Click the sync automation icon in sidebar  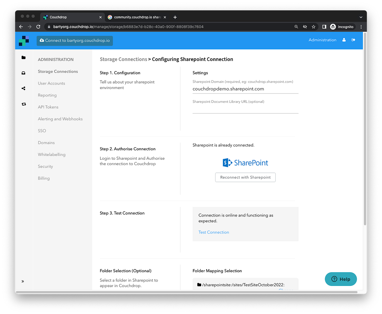(x=24, y=104)
